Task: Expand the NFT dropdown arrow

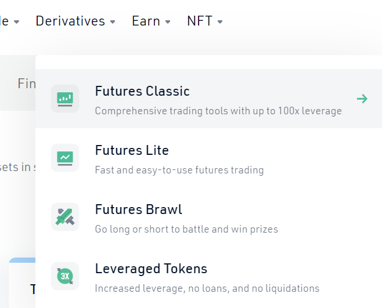Action: 220,22
